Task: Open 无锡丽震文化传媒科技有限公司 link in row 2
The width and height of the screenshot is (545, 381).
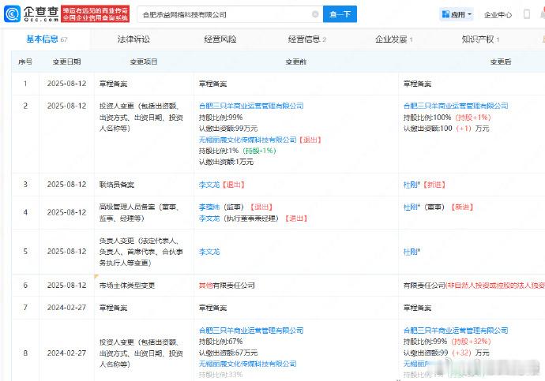Action: click(x=247, y=140)
